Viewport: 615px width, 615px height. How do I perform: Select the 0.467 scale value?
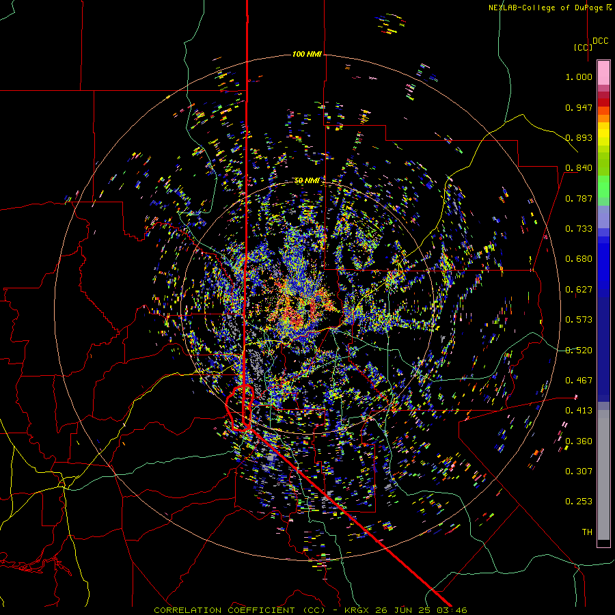point(579,381)
